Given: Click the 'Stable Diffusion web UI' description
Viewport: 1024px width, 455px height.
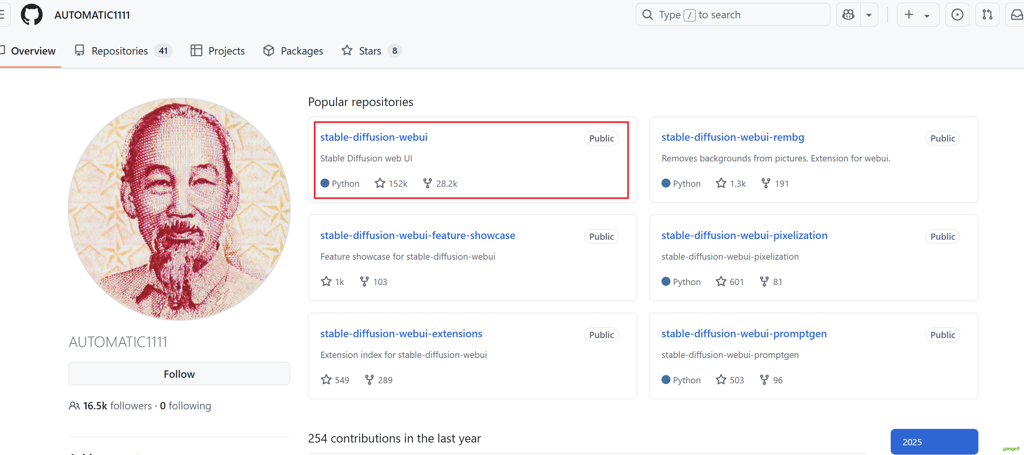Looking at the screenshot, I should click(x=366, y=158).
